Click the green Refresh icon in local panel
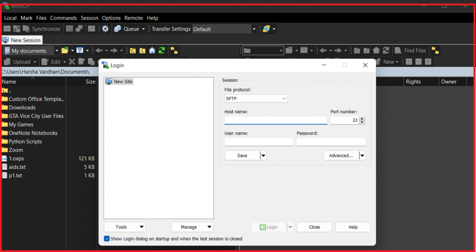Screen dimensions: 476x252 tap(162, 51)
